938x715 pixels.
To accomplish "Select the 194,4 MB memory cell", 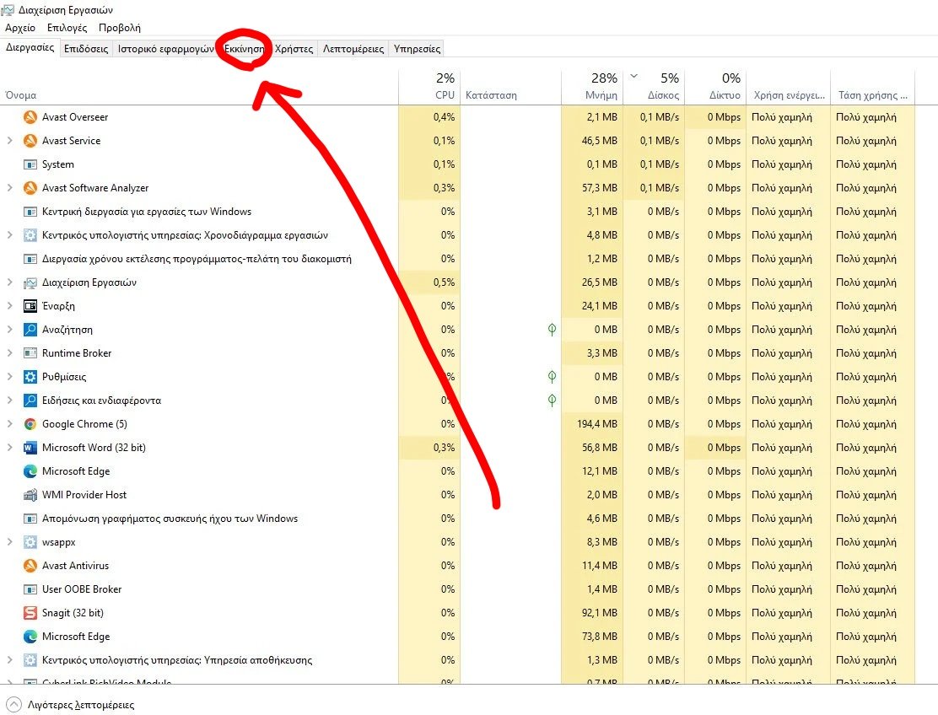I will point(592,424).
